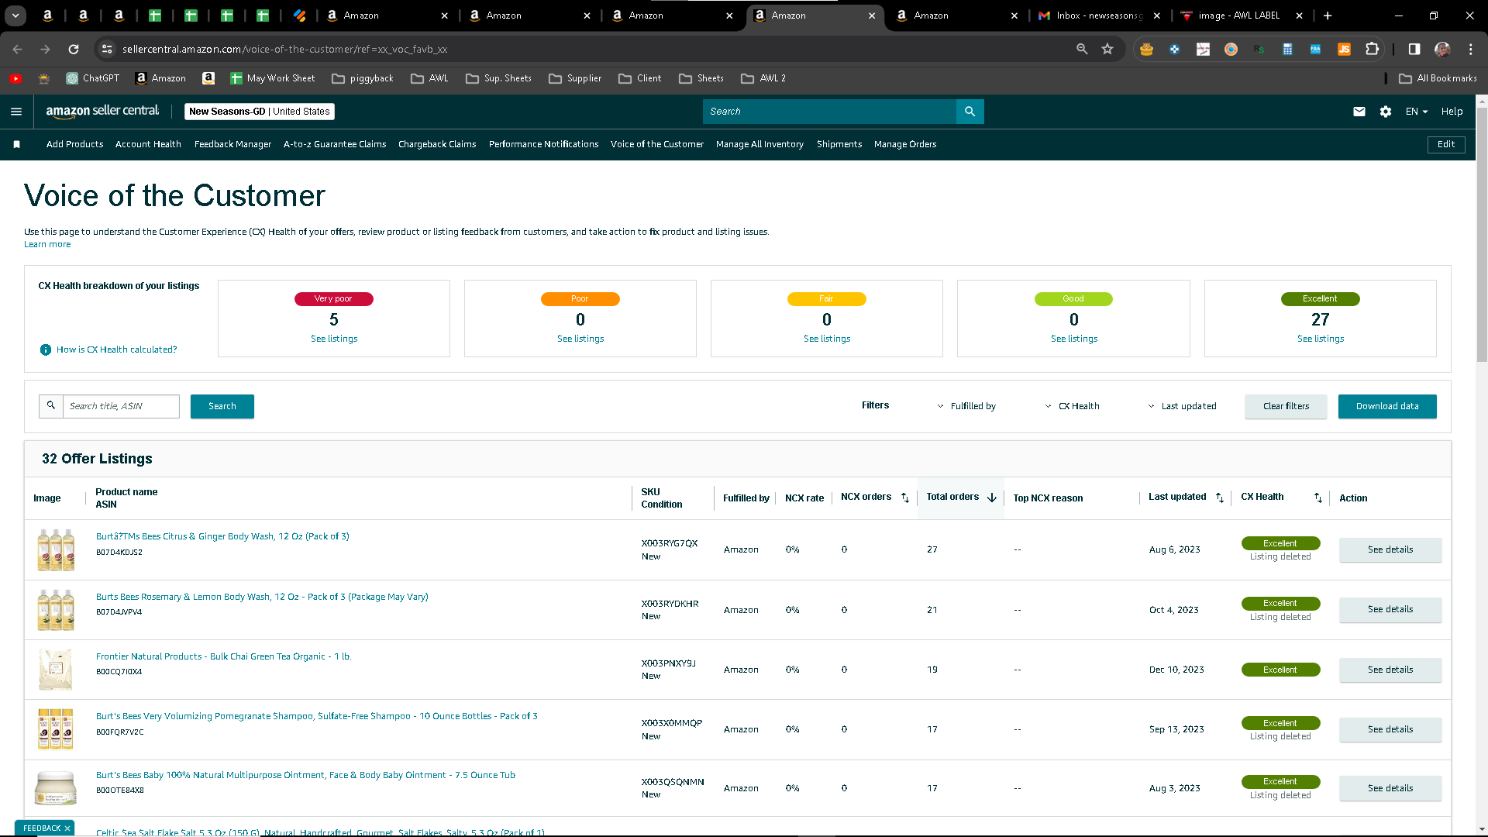1488x837 pixels.
Task: Open the orange JS extension icon
Action: pos(1344,49)
